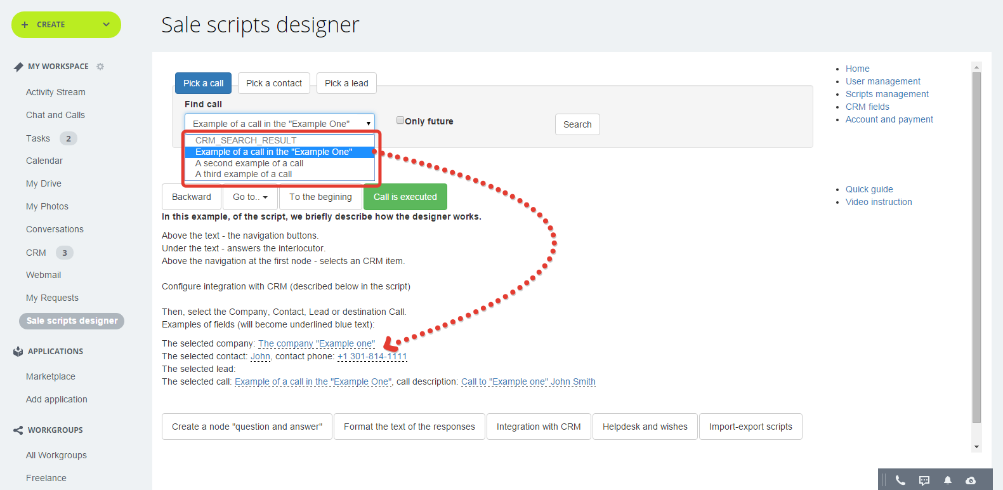Screen dimensions: 1003x490
Task: Open Activity Stream in the sidebar
Action: [x=56, y=92]
